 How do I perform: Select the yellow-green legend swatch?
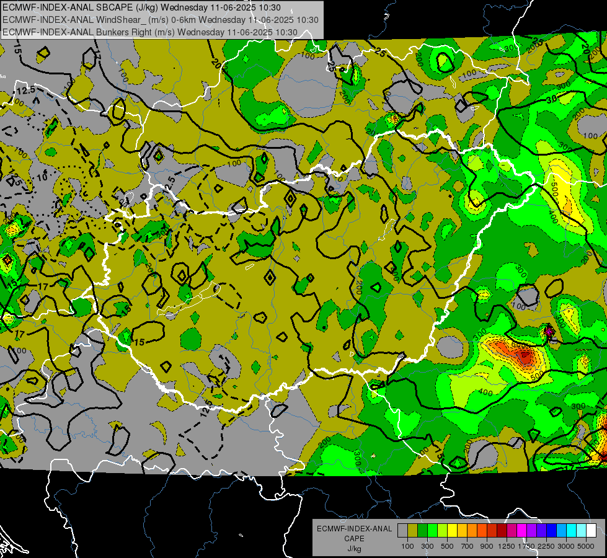click(443, 530)
